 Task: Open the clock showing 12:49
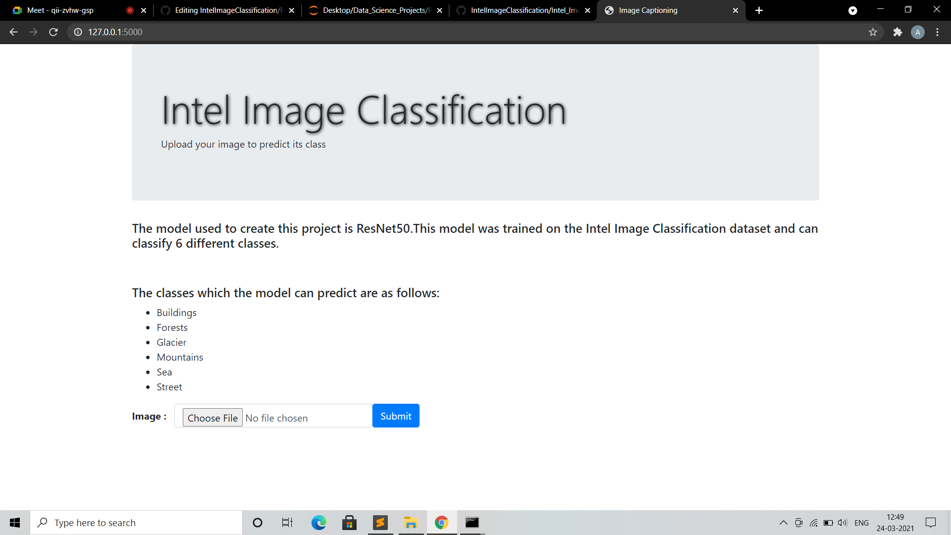[x=895, y=523]
